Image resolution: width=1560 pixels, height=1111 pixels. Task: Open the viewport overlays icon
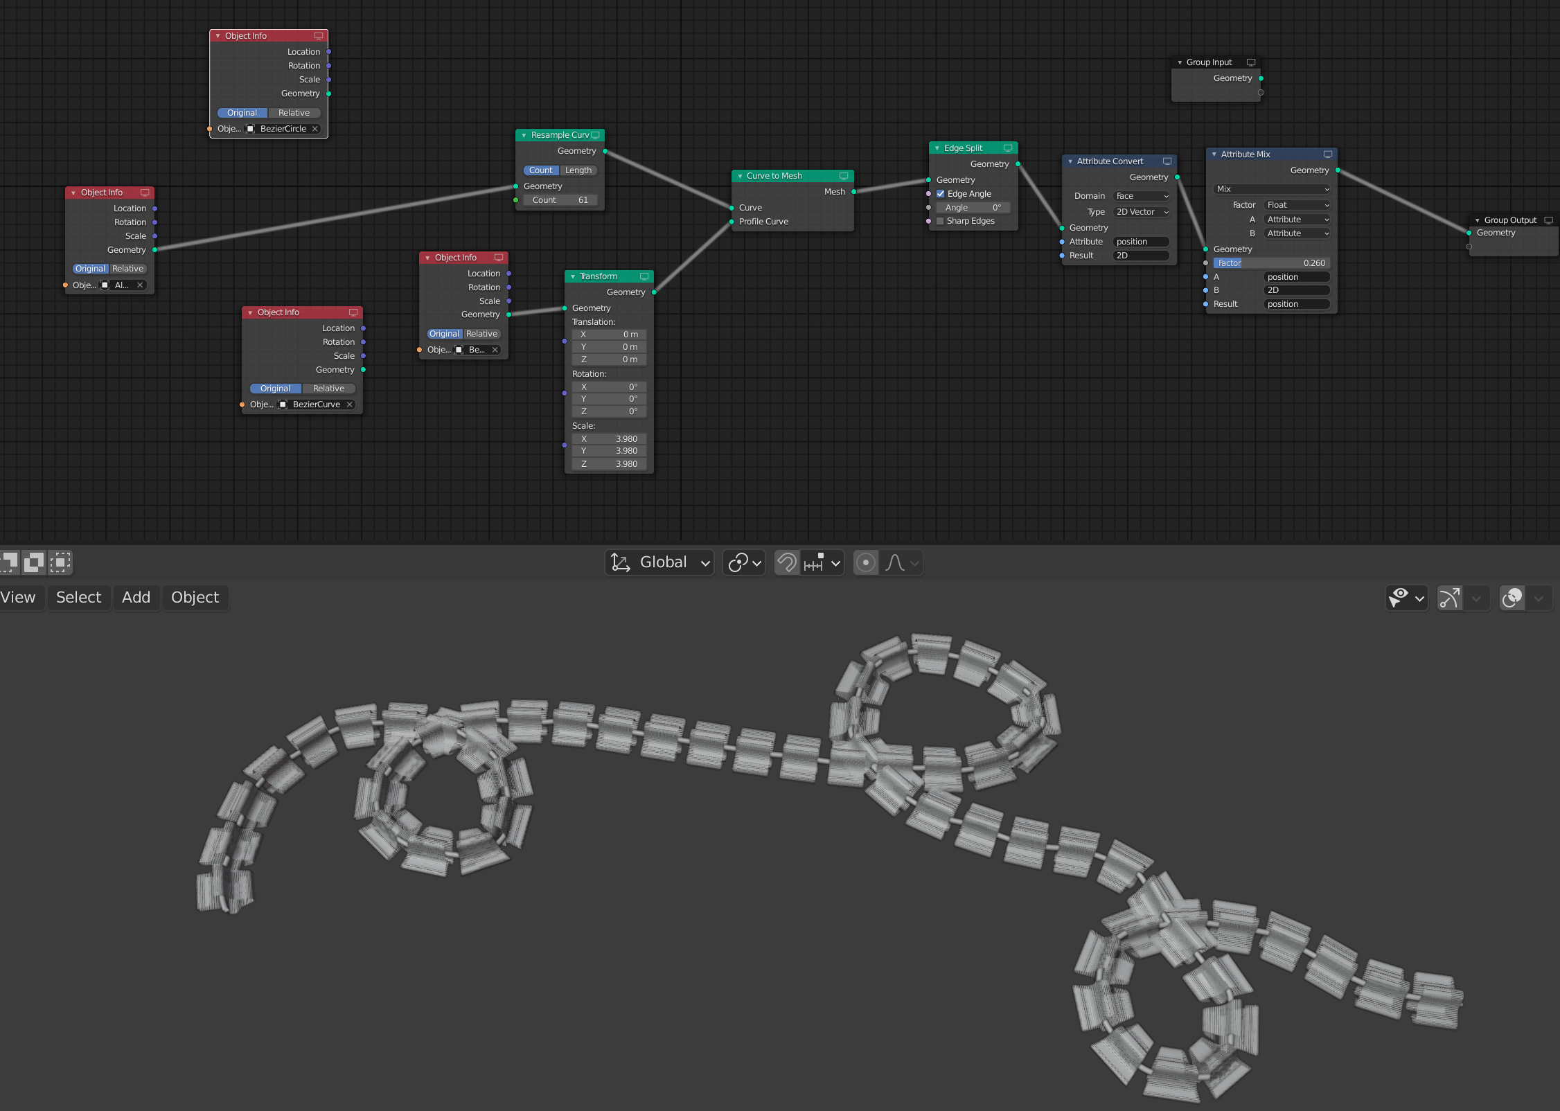point(1512,597)
